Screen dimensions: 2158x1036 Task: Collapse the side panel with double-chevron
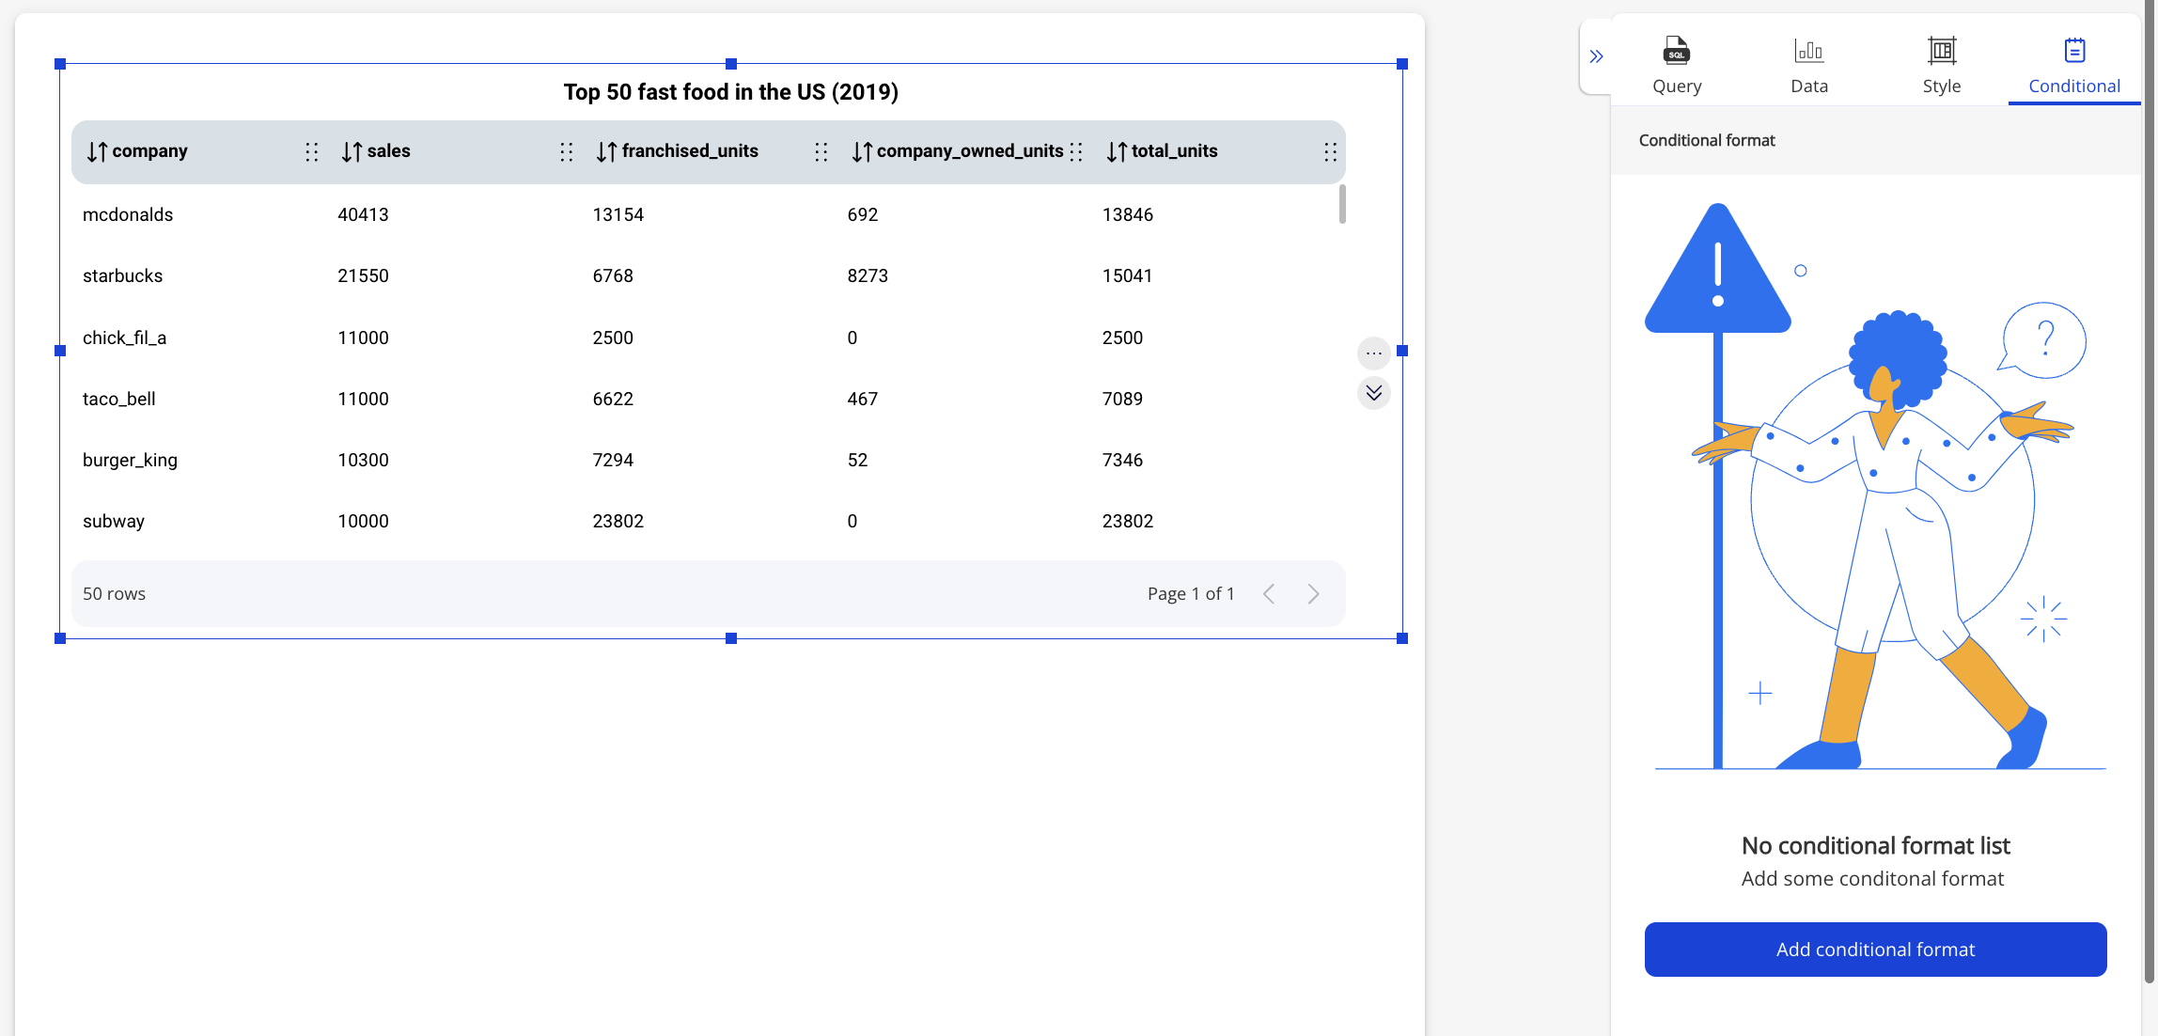point(1596,56)
